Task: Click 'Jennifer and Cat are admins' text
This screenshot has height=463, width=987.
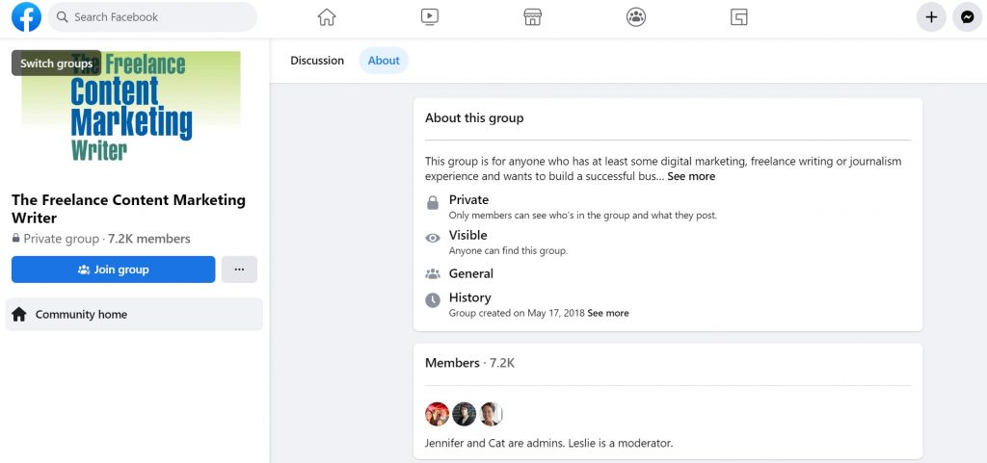Action: pos(494,443)
